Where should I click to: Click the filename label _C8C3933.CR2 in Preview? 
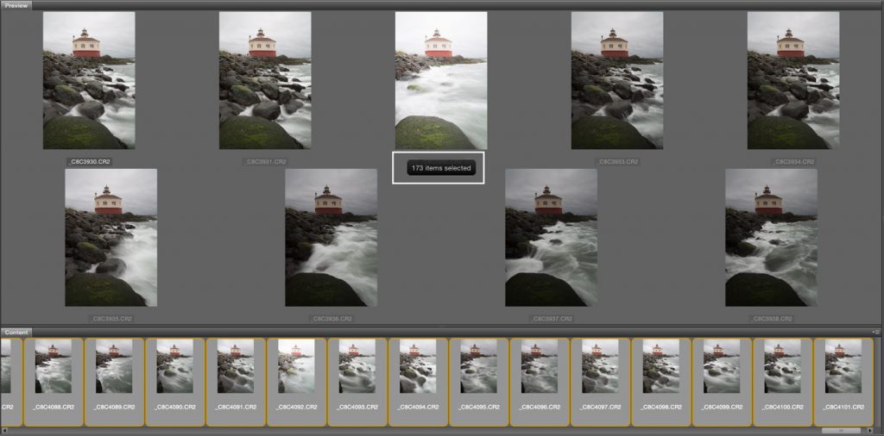pyautogui.click(x=617, y=161)
